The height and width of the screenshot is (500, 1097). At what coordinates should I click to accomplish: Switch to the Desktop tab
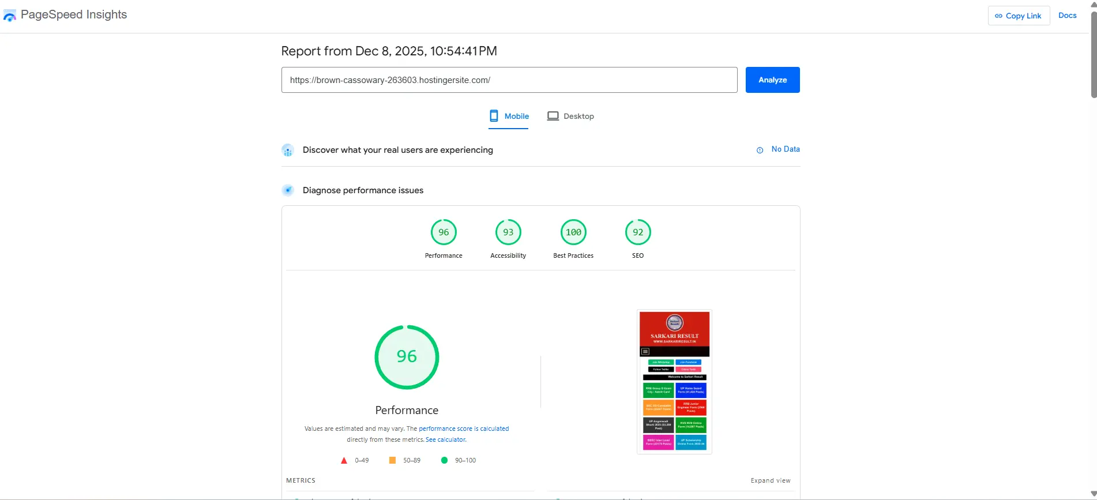570,116
